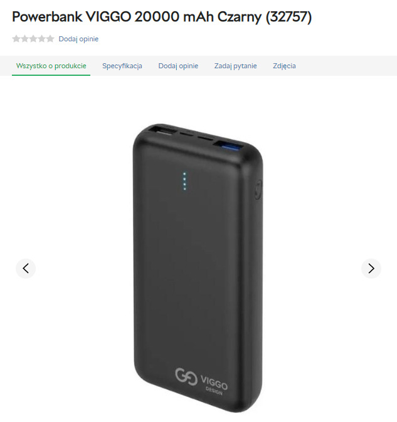This screenshot has height=422, width=397.
Task: Give a two-star rating
Action: tap(25, 39)
